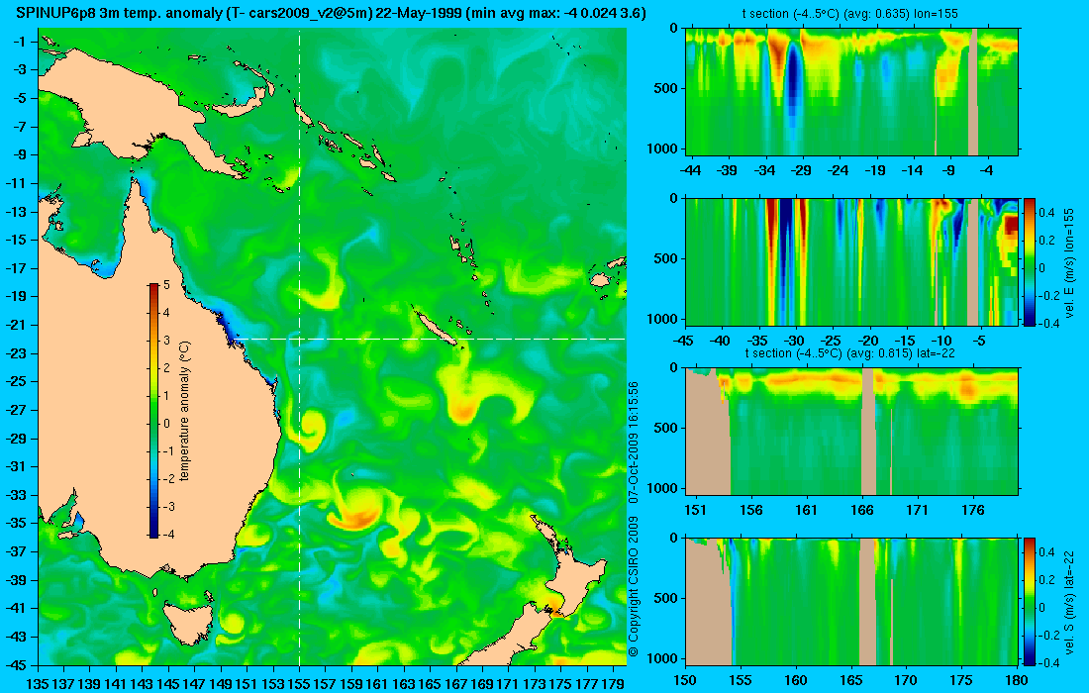Click the 'vel. E (m/s) lon=155' axis label
Image resolution: width=1089 pixels, height=693 pixels.
[1069, 261]
